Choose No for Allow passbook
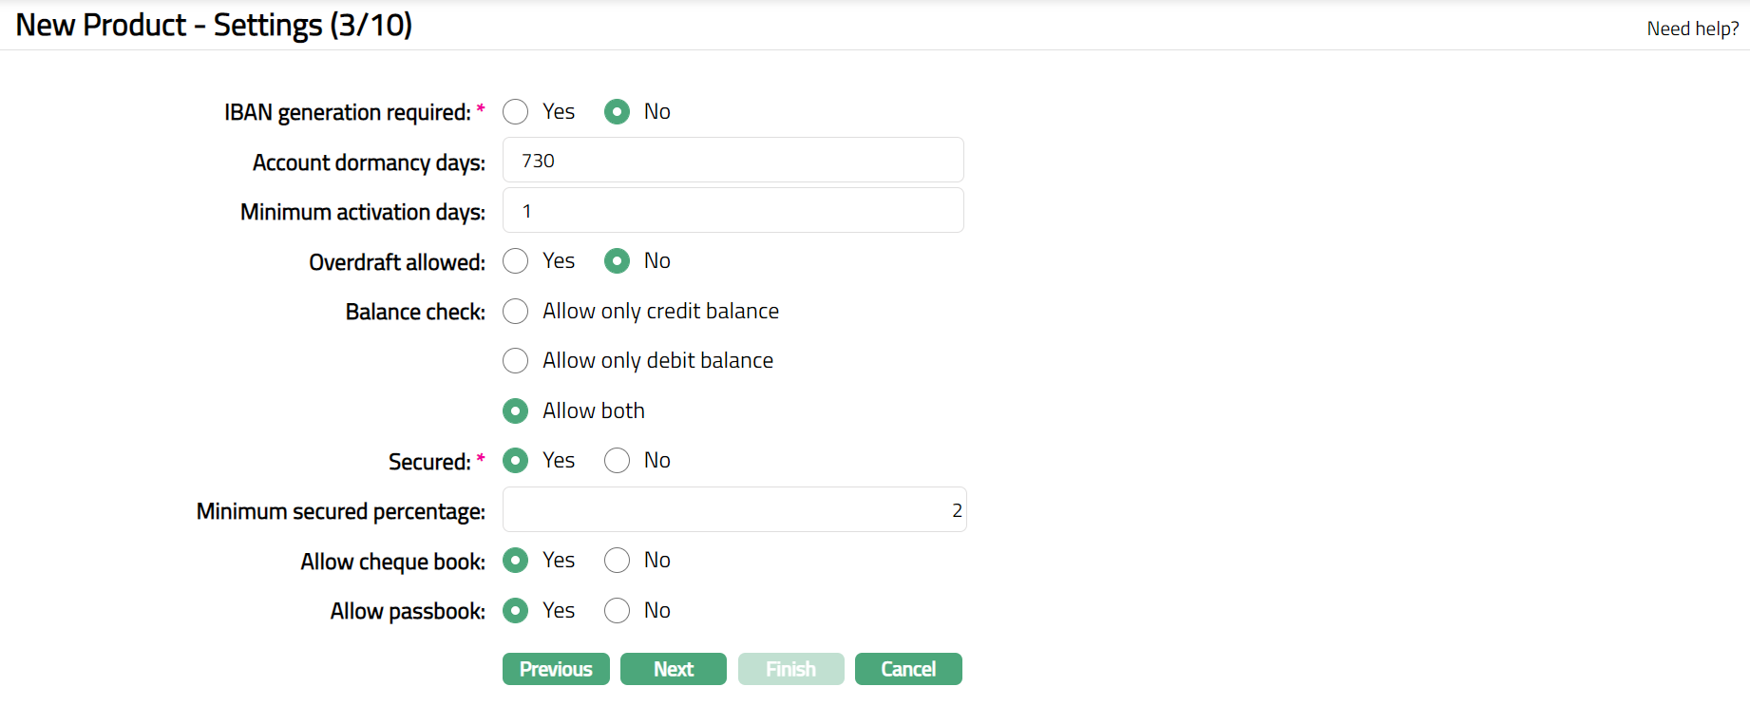Viewport: 1750px width, 706px height. click(x=618, y=611)
